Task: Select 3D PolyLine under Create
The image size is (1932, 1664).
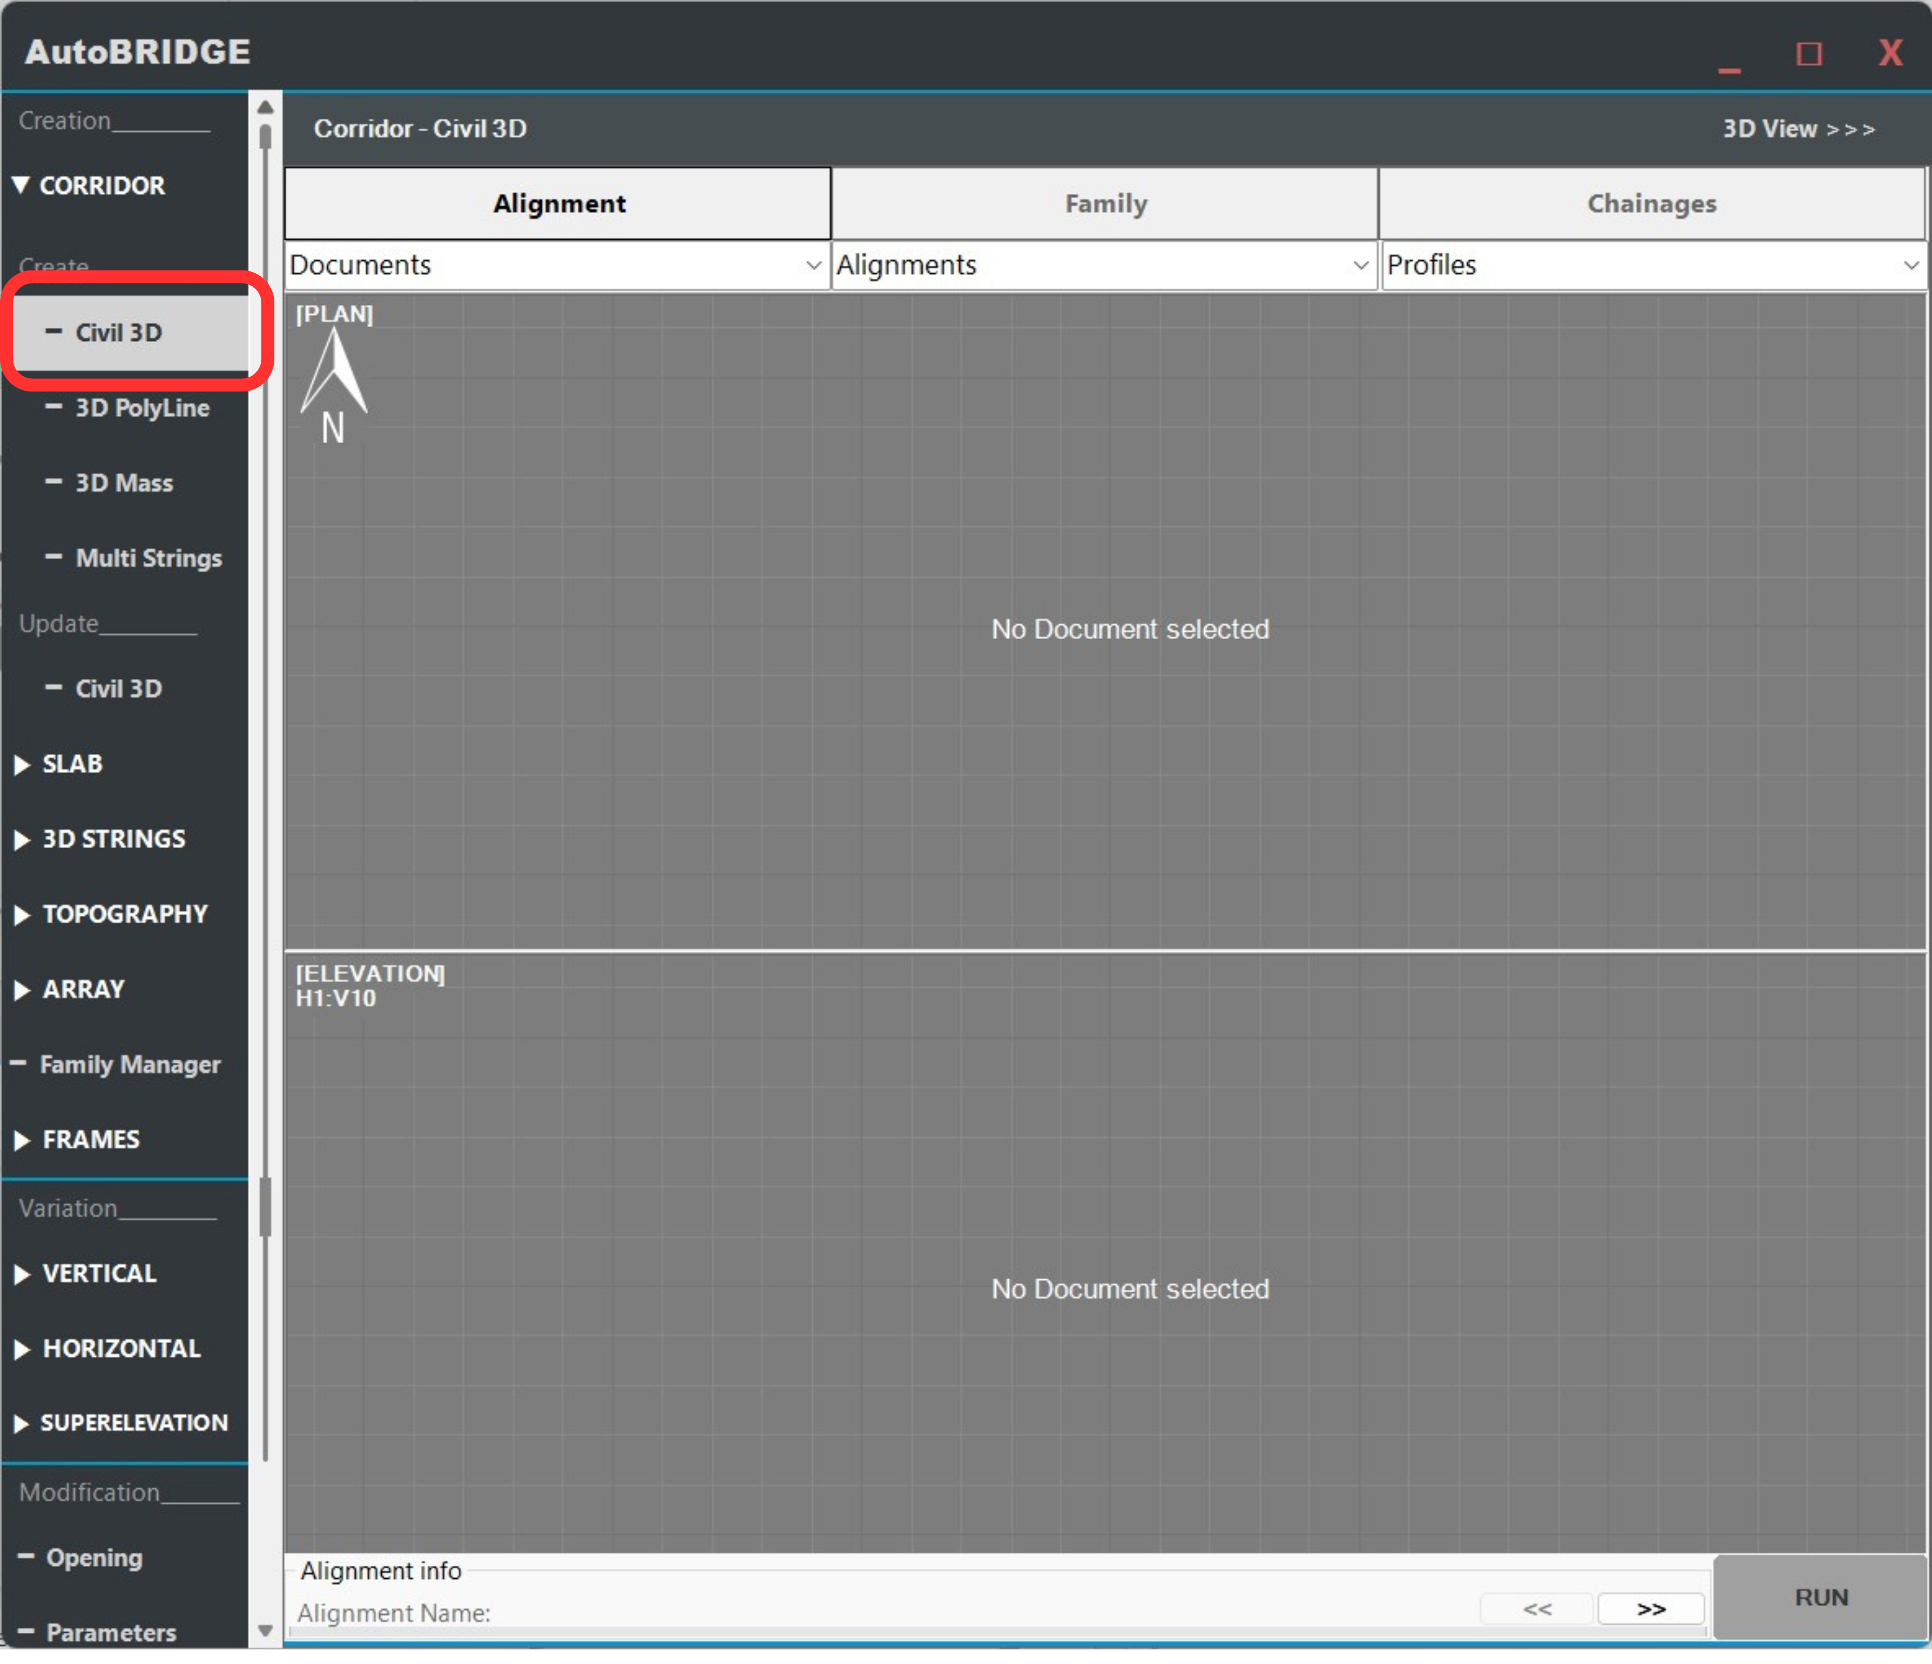Action: coord(141,407)
